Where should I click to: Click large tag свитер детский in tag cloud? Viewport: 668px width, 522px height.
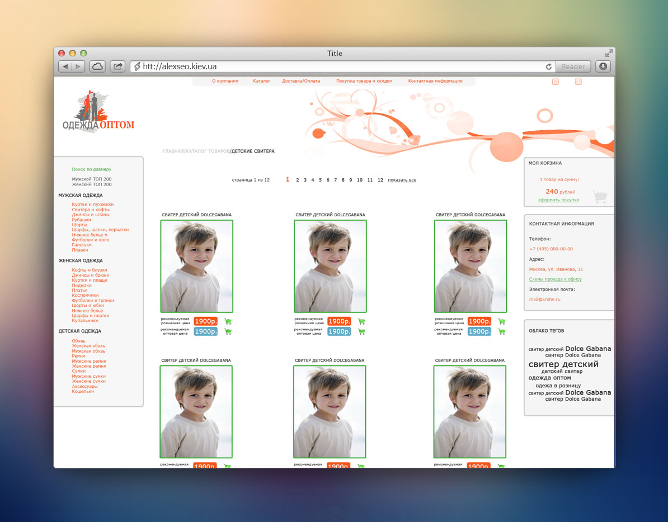point(563,364)
